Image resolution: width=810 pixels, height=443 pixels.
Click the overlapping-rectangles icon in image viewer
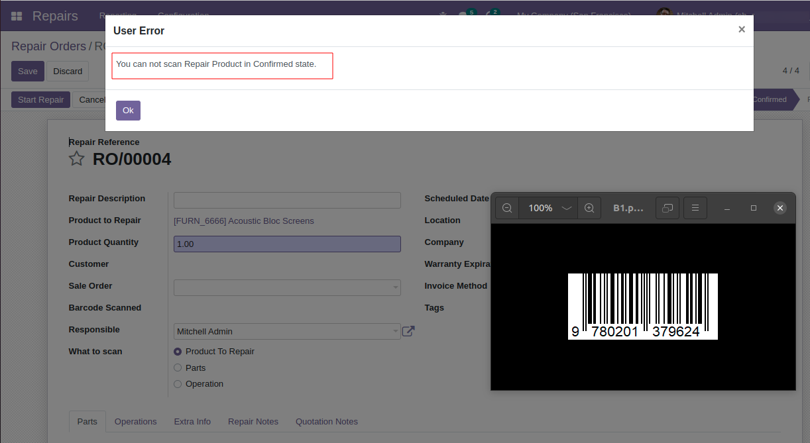click(x=667, y=208)
